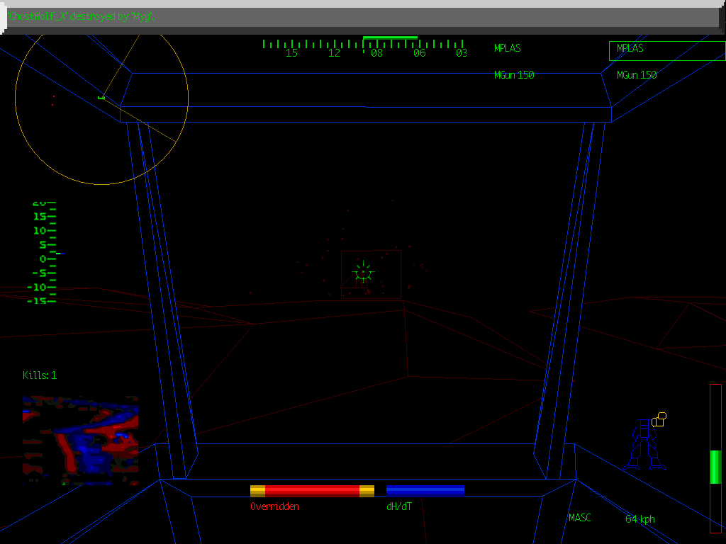Click MGun 150 in center weapon list
Viewport: 726px width, 544px height.
514,75
